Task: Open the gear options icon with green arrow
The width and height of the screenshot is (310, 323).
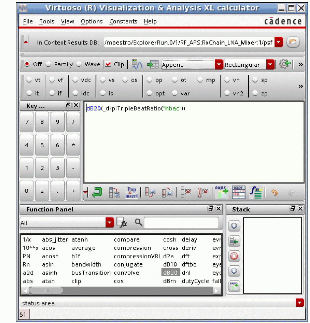Action: tap(285, 64)
